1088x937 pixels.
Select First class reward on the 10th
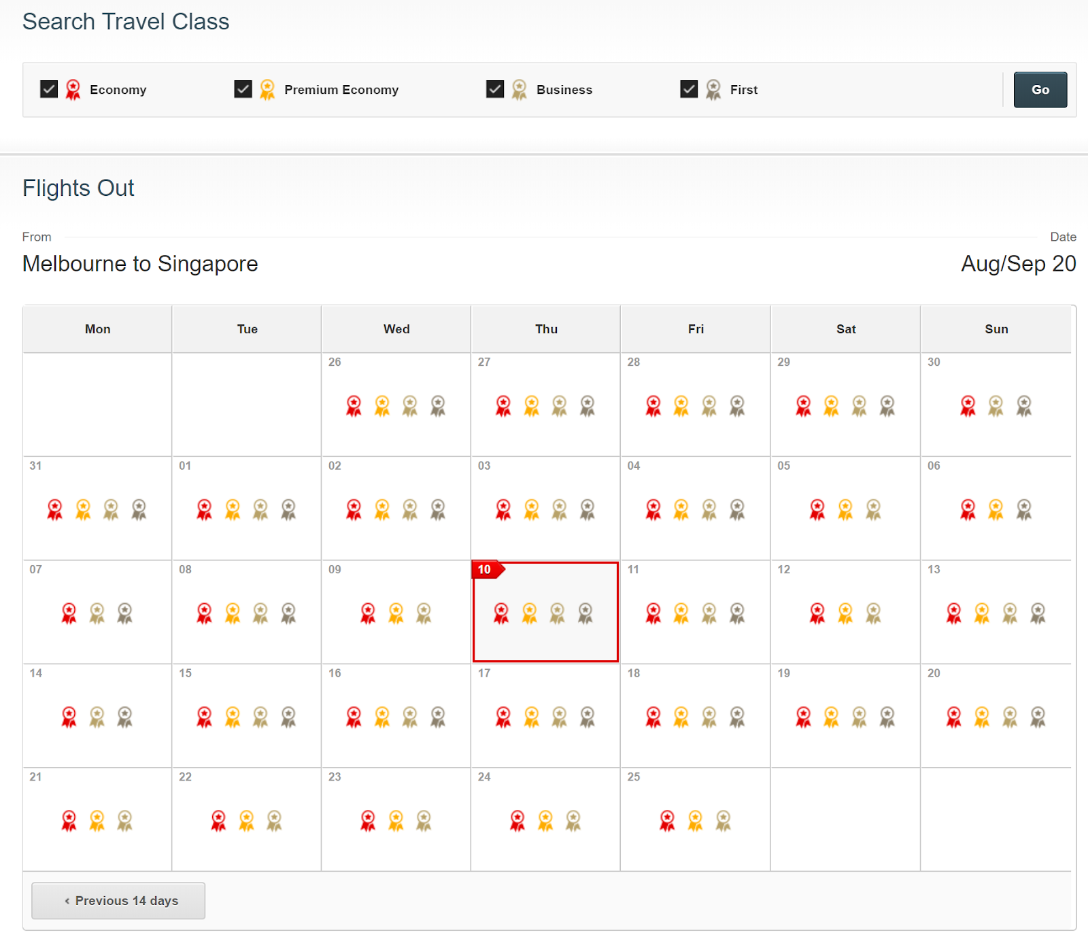click(x=585, y=613)
